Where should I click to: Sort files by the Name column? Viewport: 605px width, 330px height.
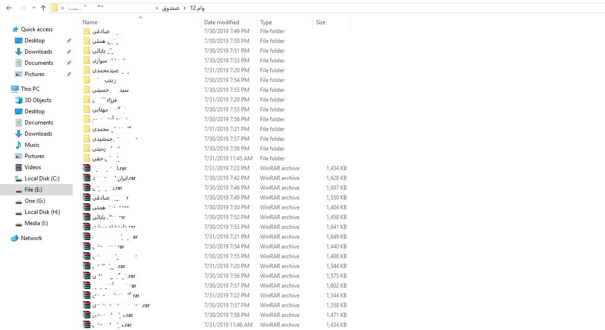tap(90, 22)
